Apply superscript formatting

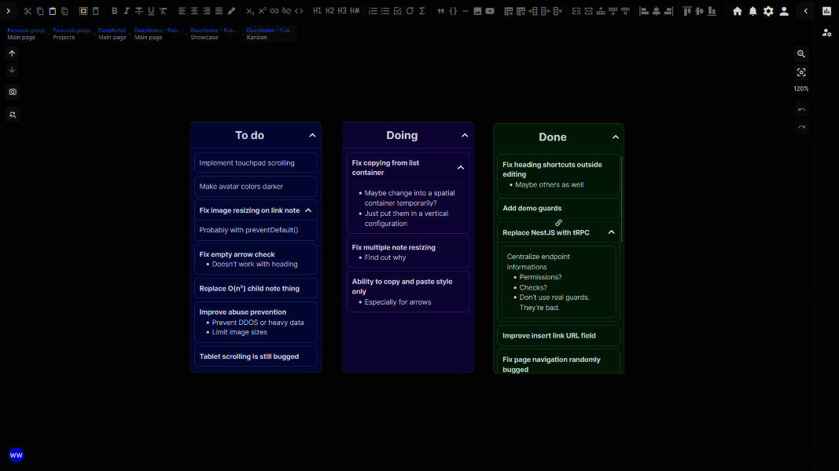coord(262,11)
